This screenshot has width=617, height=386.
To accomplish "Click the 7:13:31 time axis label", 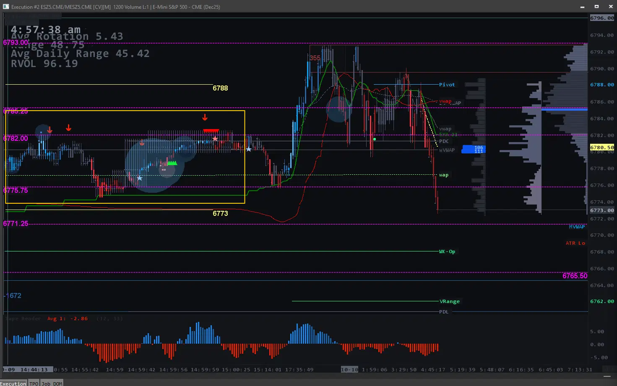I will [580, 370].
